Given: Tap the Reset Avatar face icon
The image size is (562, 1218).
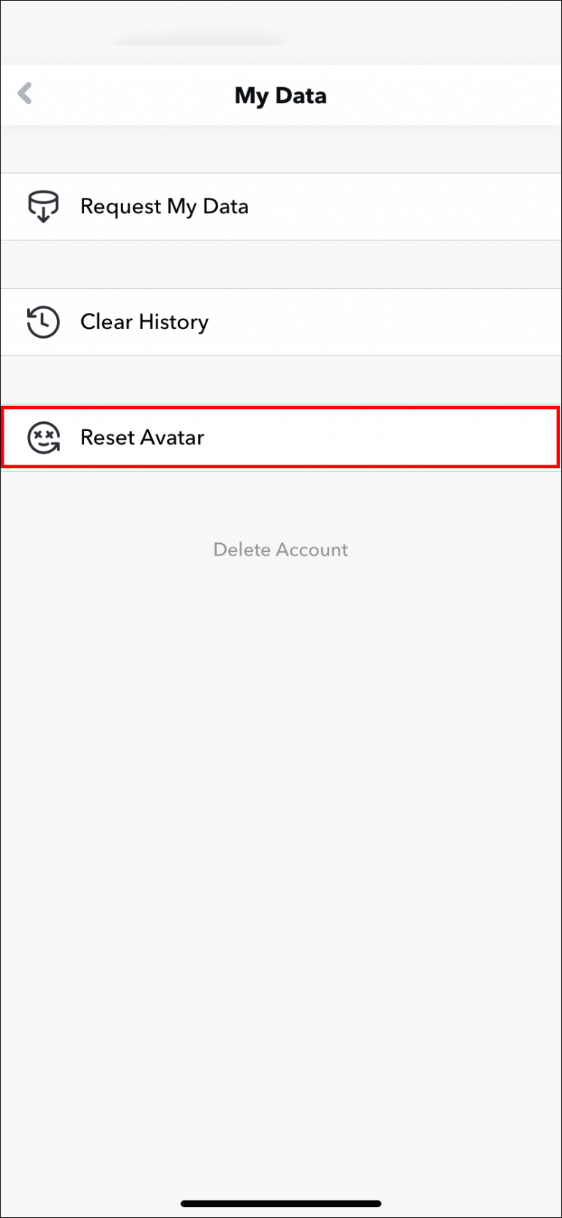Looking at the screenshot, I should point(43,438).
